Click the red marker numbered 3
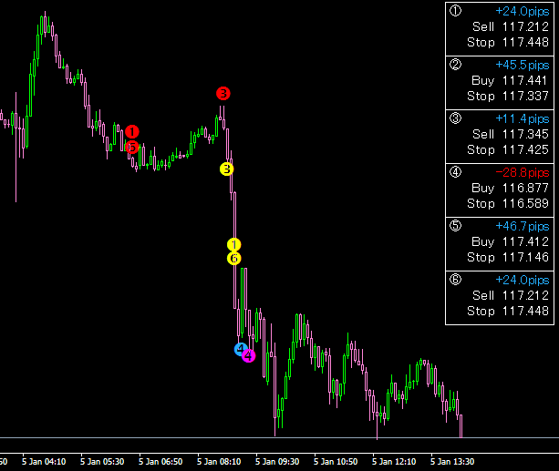The image size is (559, 471). [x=223, y=93]
